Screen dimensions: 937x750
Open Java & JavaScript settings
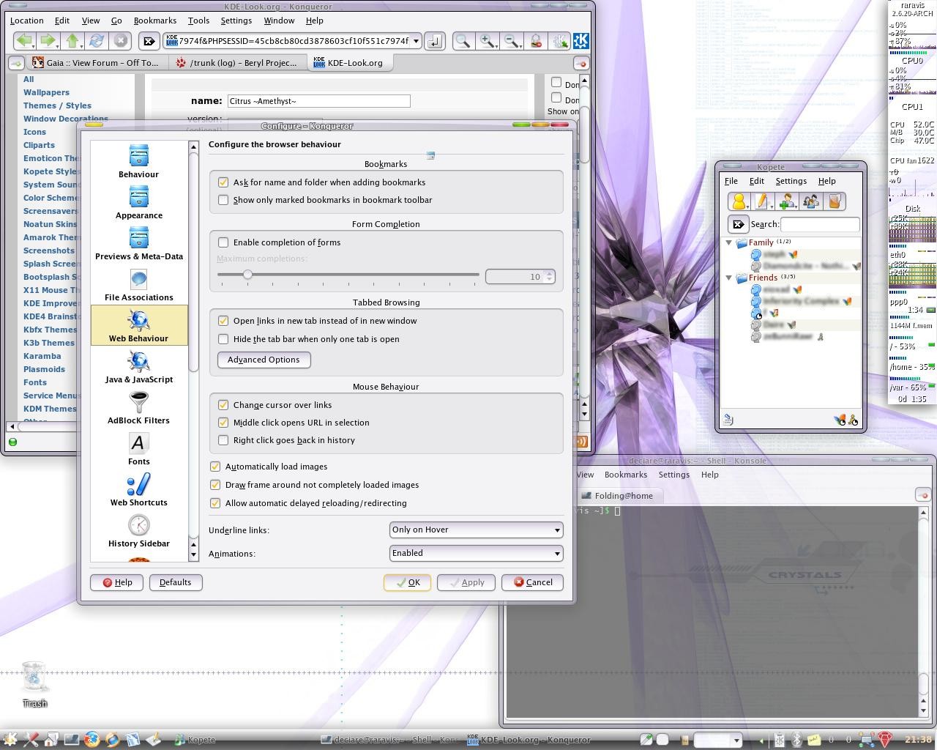coord(139,366)
